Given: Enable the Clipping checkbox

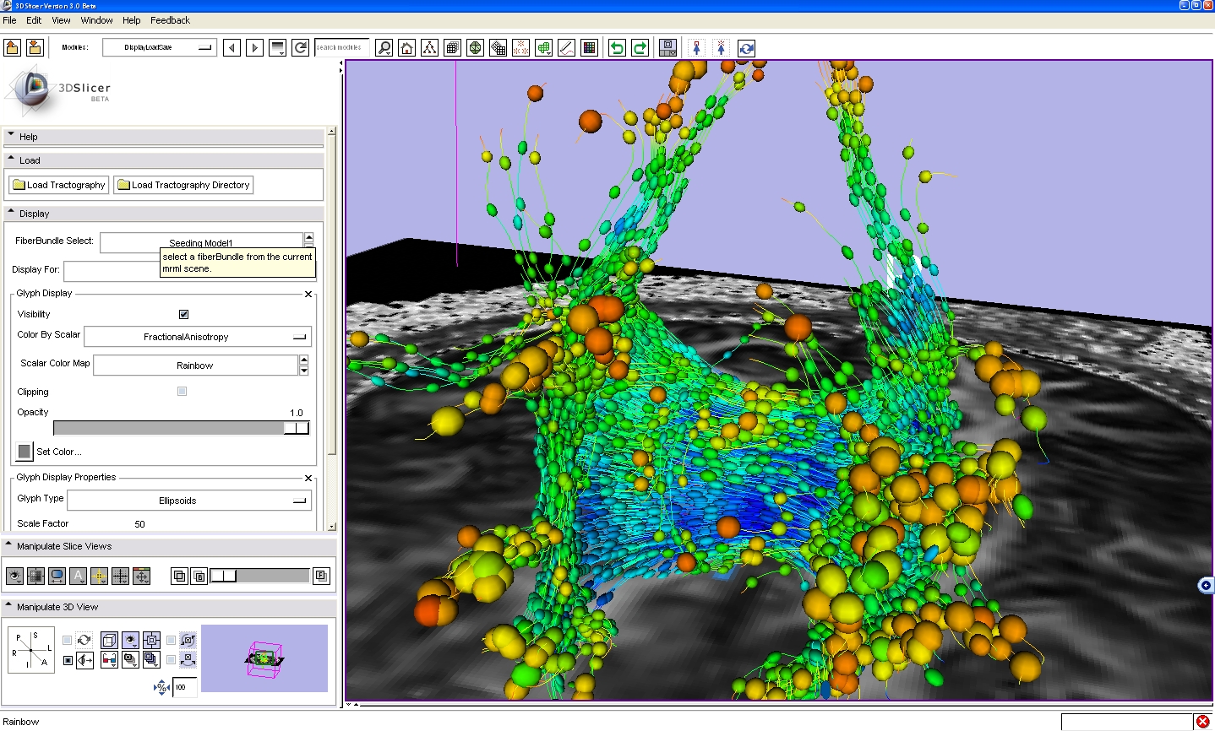Looking at the screenshot, I should (182, 392).
